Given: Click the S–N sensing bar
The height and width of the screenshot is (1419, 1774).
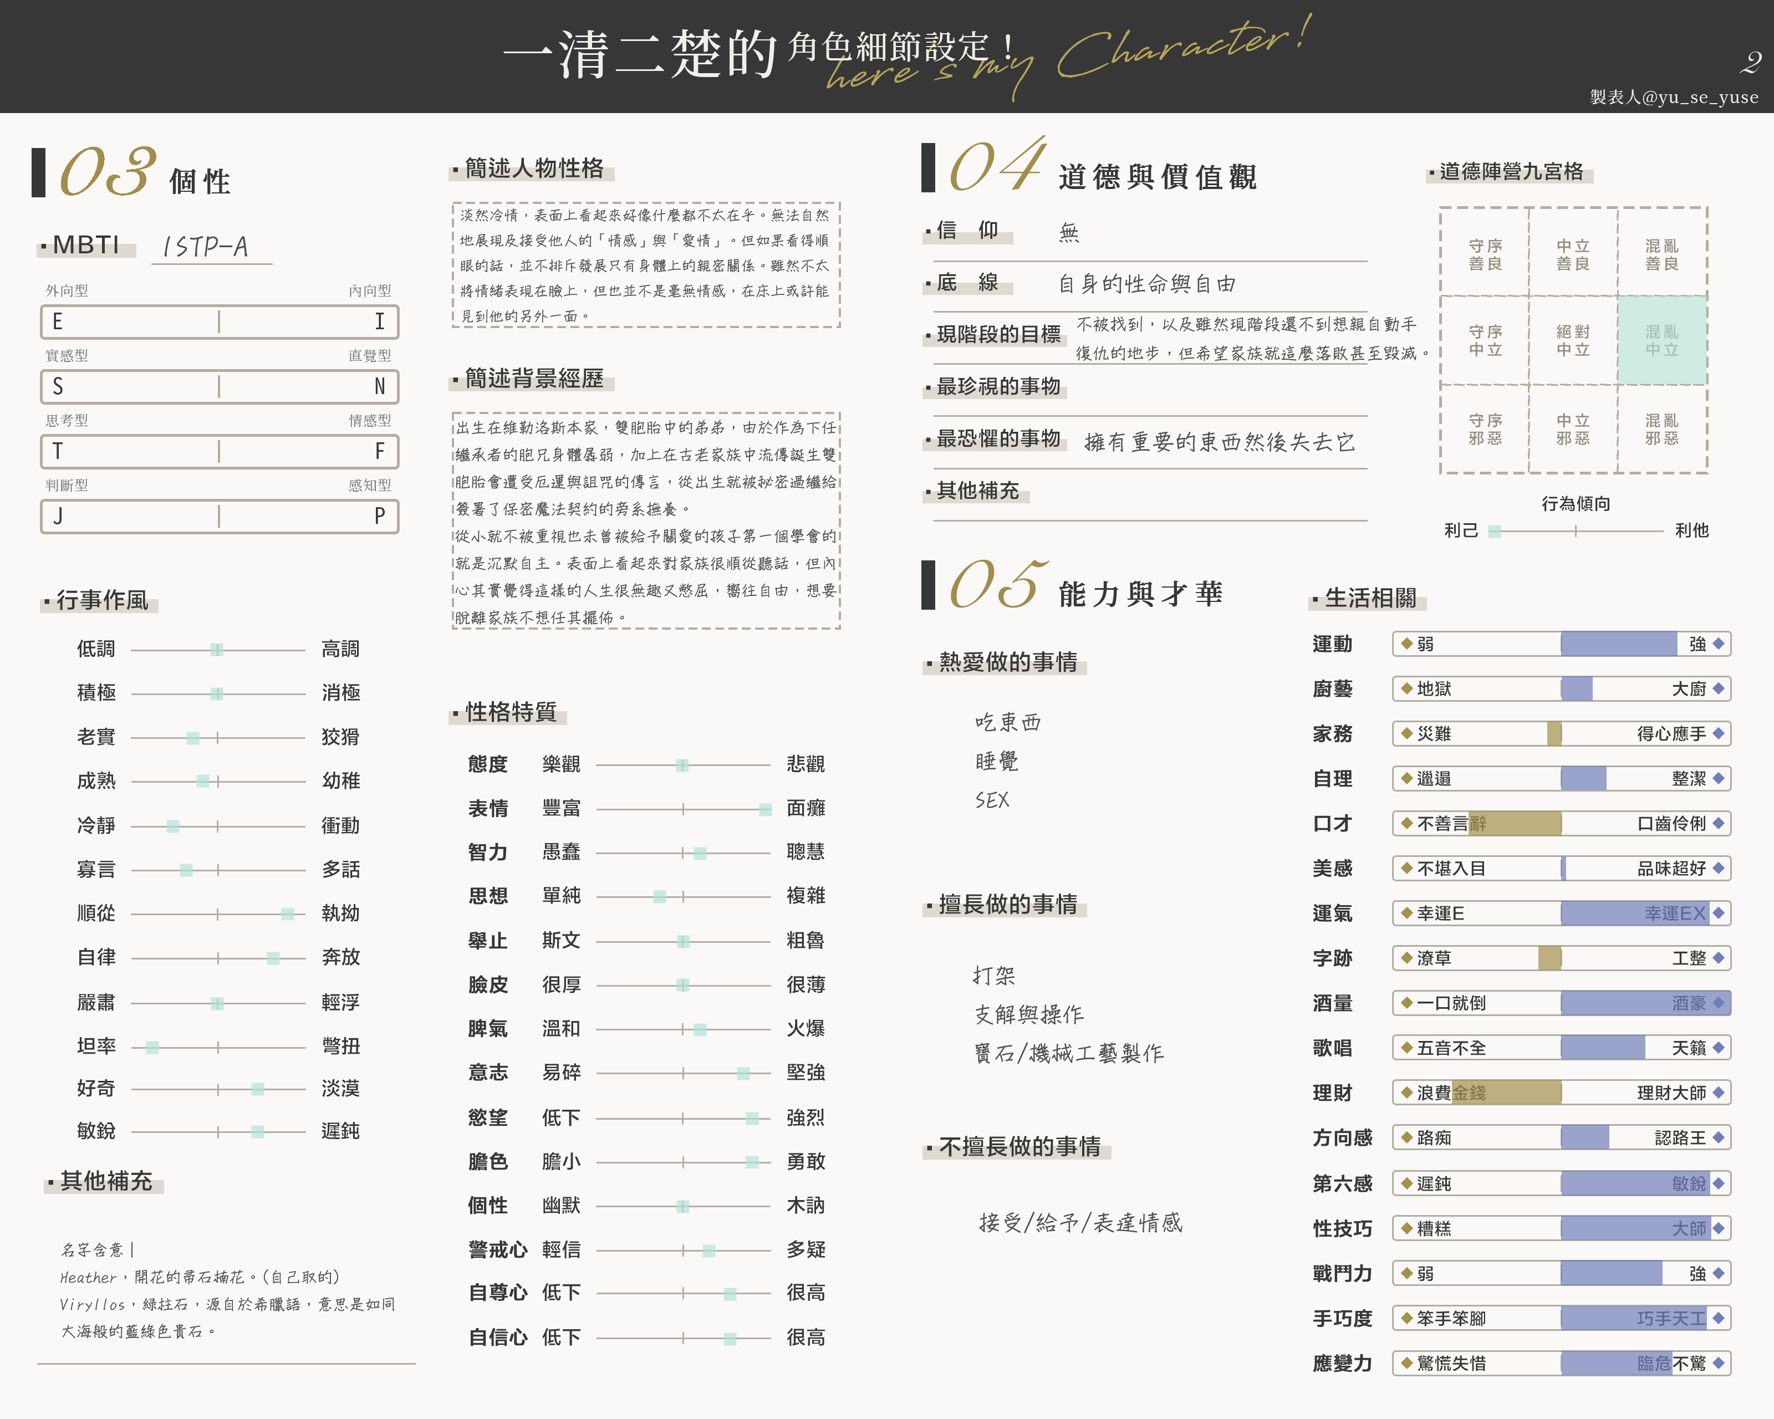Looking at the screenshot, I should pyautogui.click(x=220, y=386).
